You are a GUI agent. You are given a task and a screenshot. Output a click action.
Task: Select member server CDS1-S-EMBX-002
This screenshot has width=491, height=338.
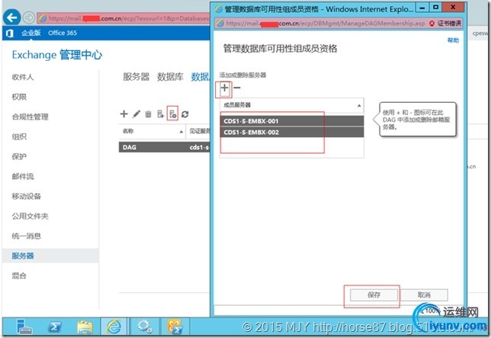tap(292, 132)
